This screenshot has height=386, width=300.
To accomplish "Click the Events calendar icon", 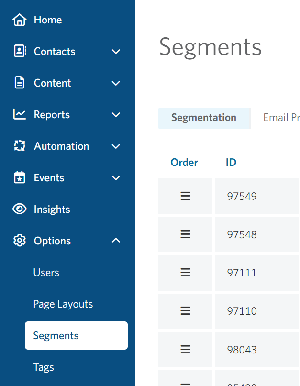I will pos(20,177).
